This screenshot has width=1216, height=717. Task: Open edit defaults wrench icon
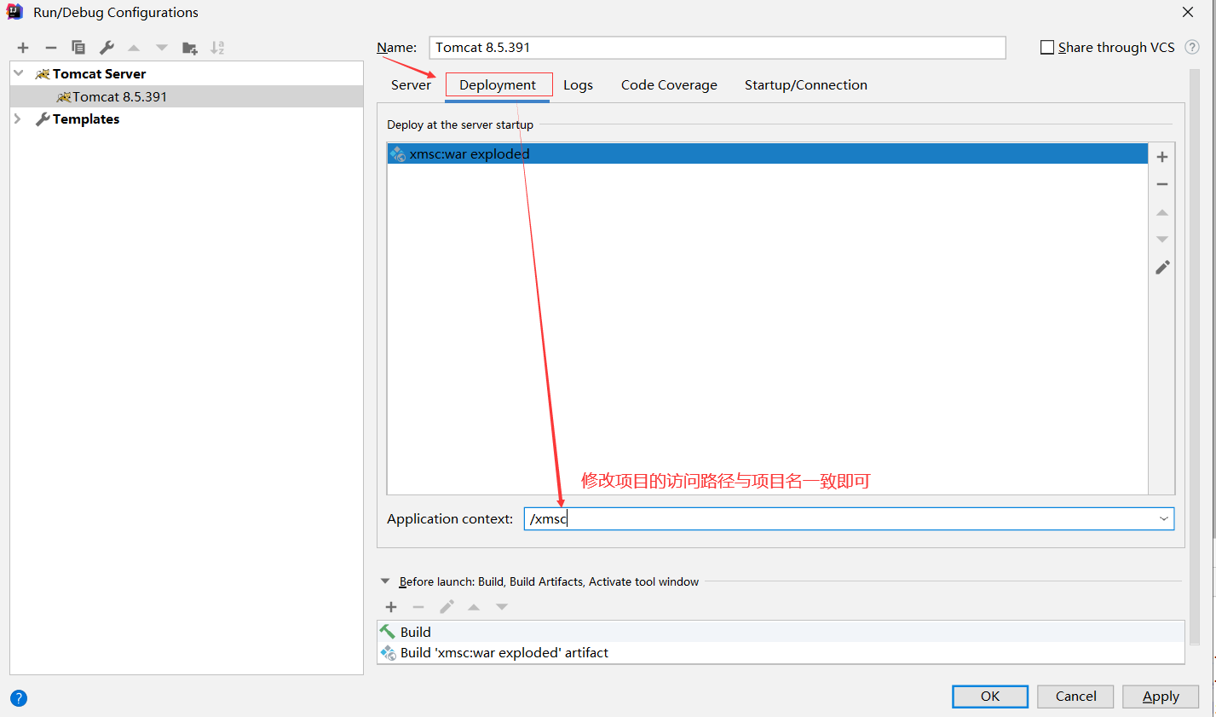pos(107,48)
